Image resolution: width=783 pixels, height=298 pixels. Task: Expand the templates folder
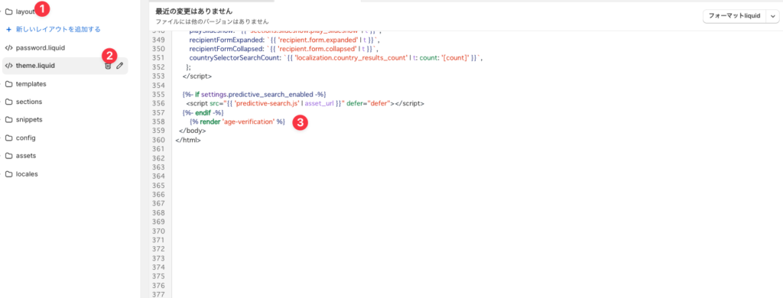[x=31, y=84]
